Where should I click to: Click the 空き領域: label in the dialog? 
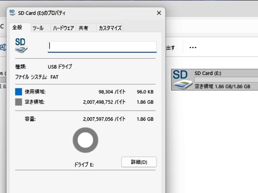pyautogui.click(x=34, y=102)
